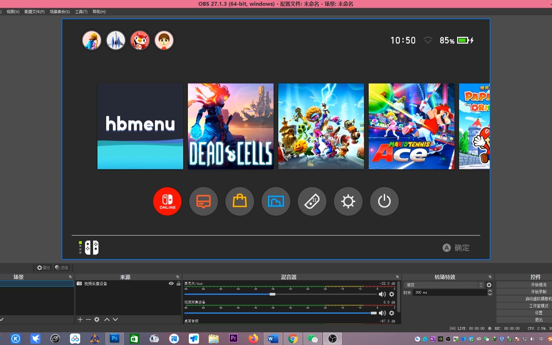Click the News icon in Switch preview
The width and height of the screenshot is (552, 345).
pos(203,201)
